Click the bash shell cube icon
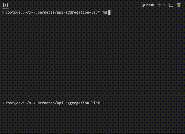Image resolution: width=185 pixels, height=134 pixels. pos(143,5)
